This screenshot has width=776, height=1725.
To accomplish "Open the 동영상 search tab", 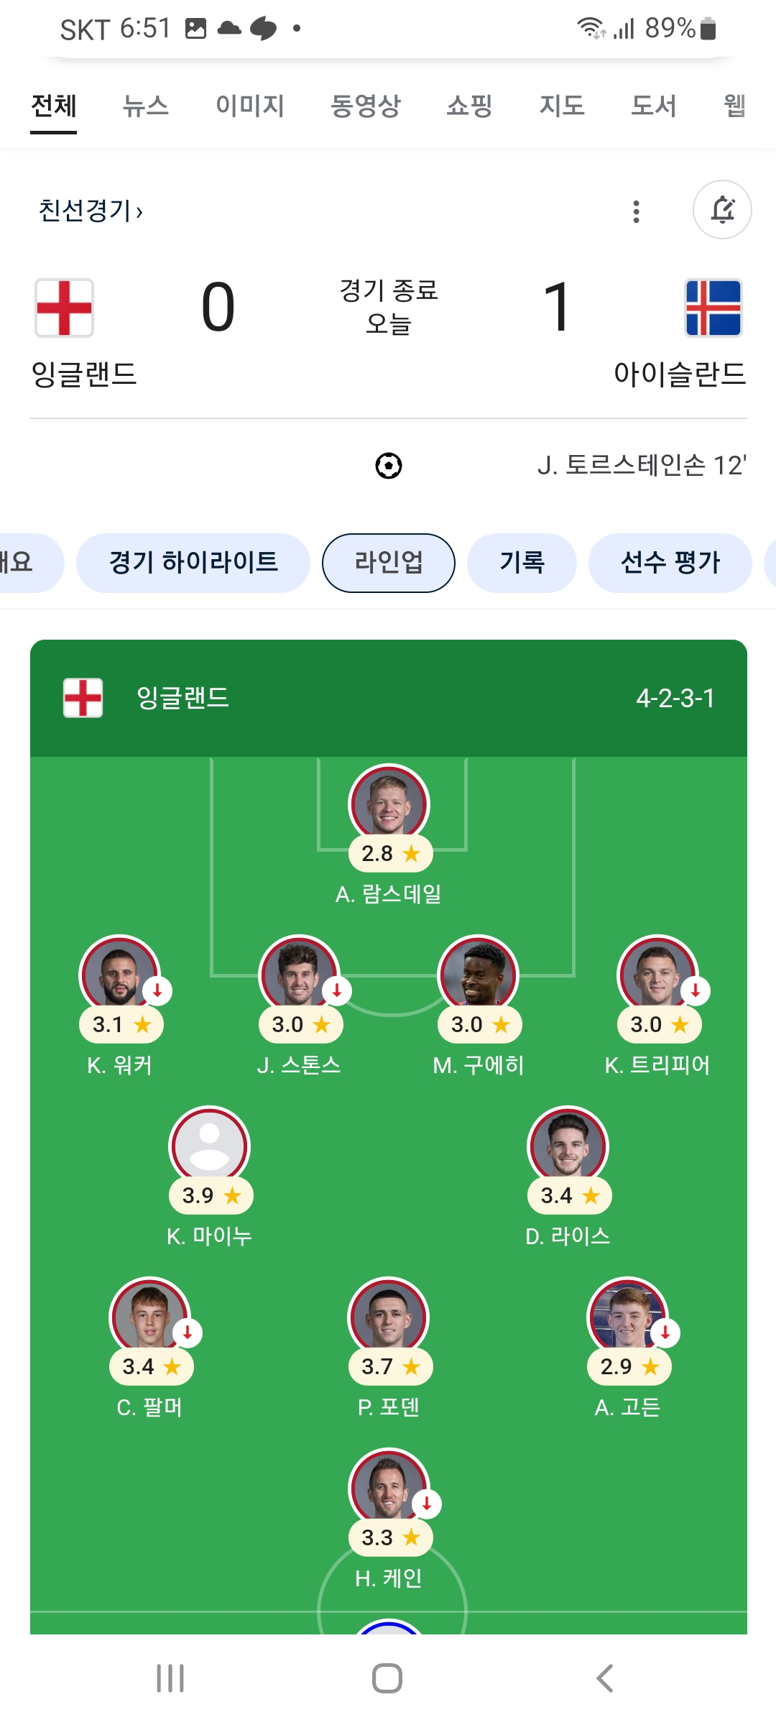I will [x=365, y=106].
